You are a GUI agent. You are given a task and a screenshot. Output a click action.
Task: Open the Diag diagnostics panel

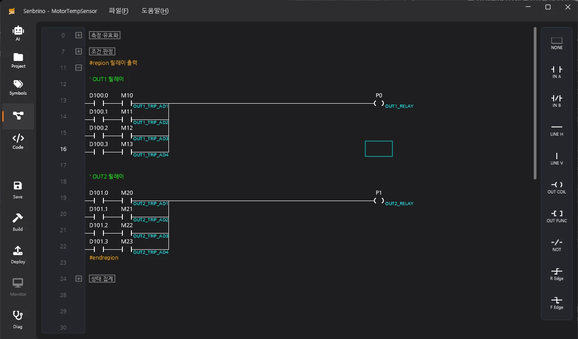click(x=18, y=320)
